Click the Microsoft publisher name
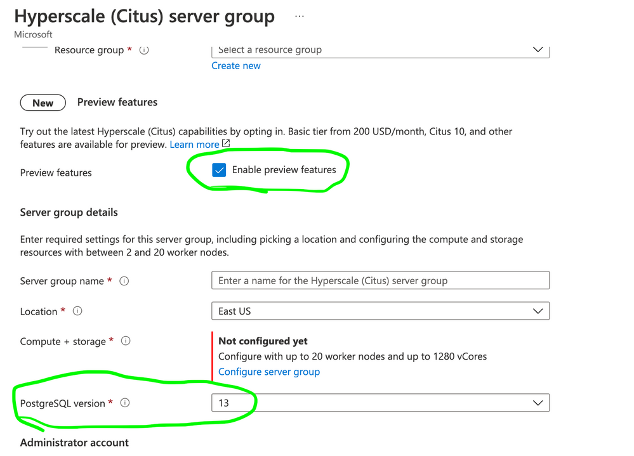Image resolution: width=634 pixels, height=456 pixels. 32,34
